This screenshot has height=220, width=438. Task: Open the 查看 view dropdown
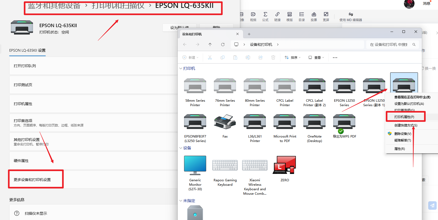[316, 57]
